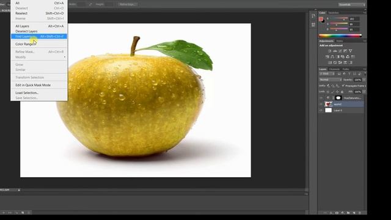Open the Kind layer filter dropdown
This screenshot has height=220, width=391.
327,74
